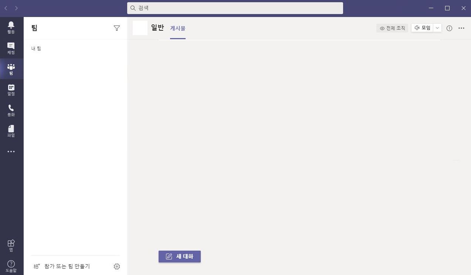Click the General (일반) channel title

pos(157,27)
